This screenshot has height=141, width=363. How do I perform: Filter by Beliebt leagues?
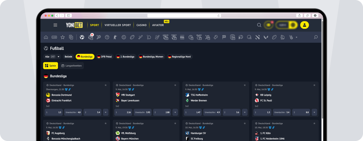click(68, 56)
